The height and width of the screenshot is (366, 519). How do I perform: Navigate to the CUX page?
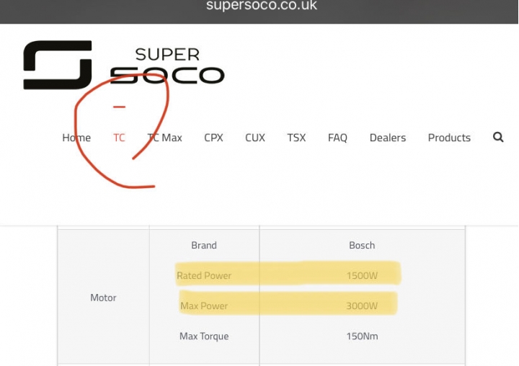click(x=255, y=138)
